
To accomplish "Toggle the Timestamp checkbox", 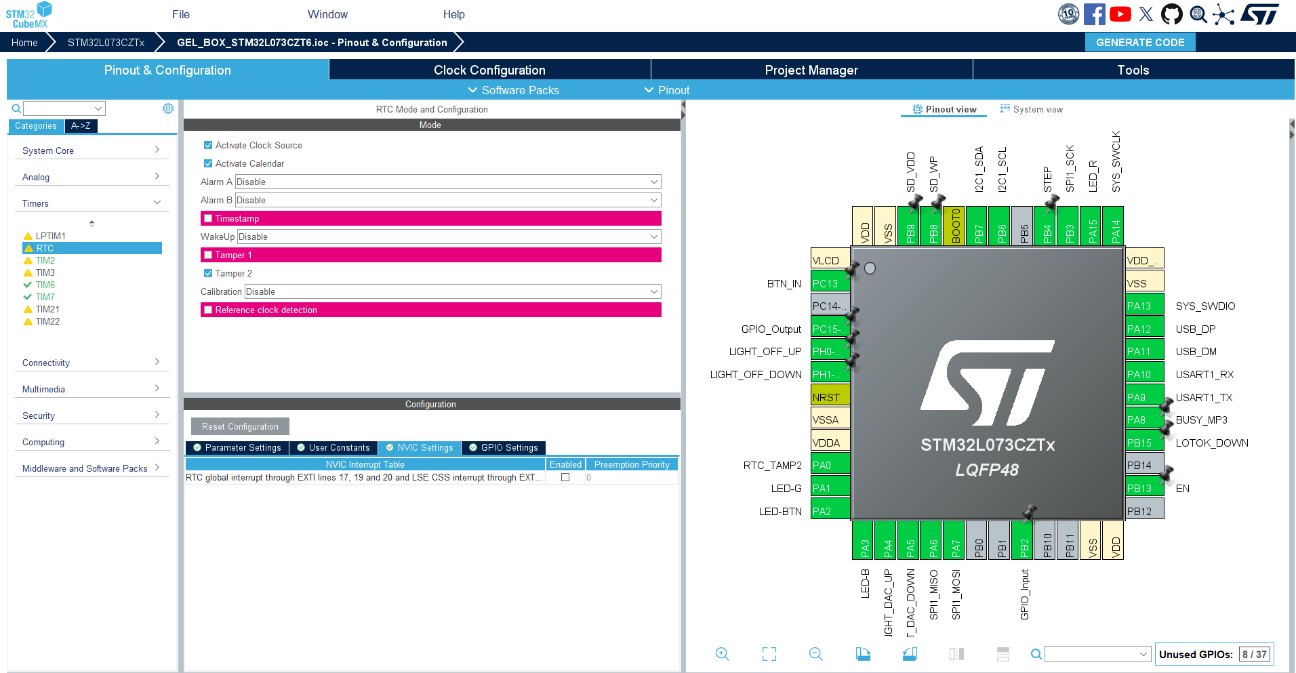I will point(208,218).
